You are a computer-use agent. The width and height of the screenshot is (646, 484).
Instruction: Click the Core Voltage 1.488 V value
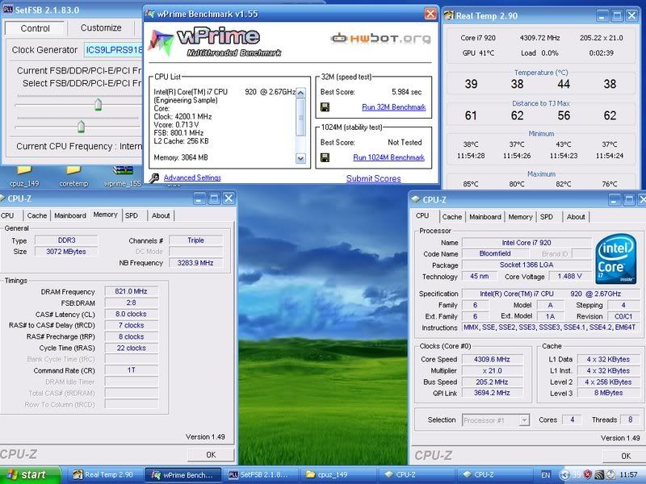click(569, 277)
